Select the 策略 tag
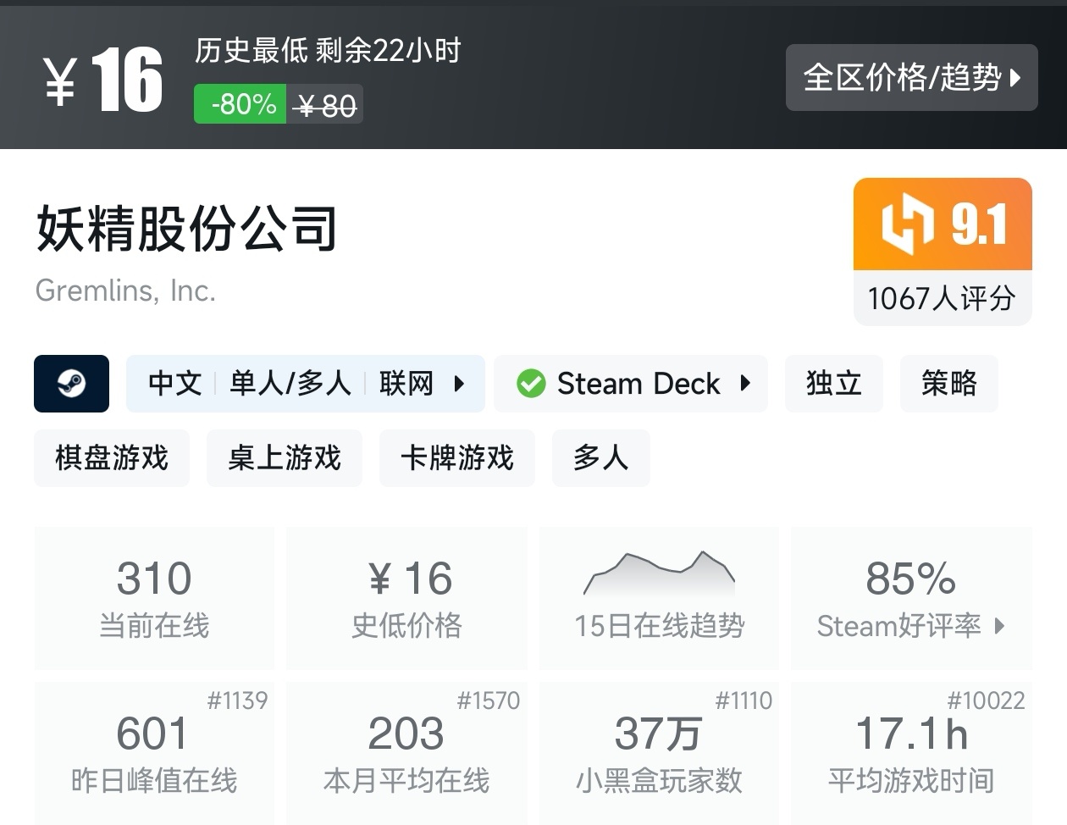 coord(949,384)
